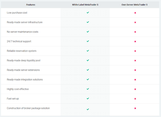Click green checkmark for Ready-made server infrastructure
Viewport: 161px width, 117px height.
click(x=88, y=22)
